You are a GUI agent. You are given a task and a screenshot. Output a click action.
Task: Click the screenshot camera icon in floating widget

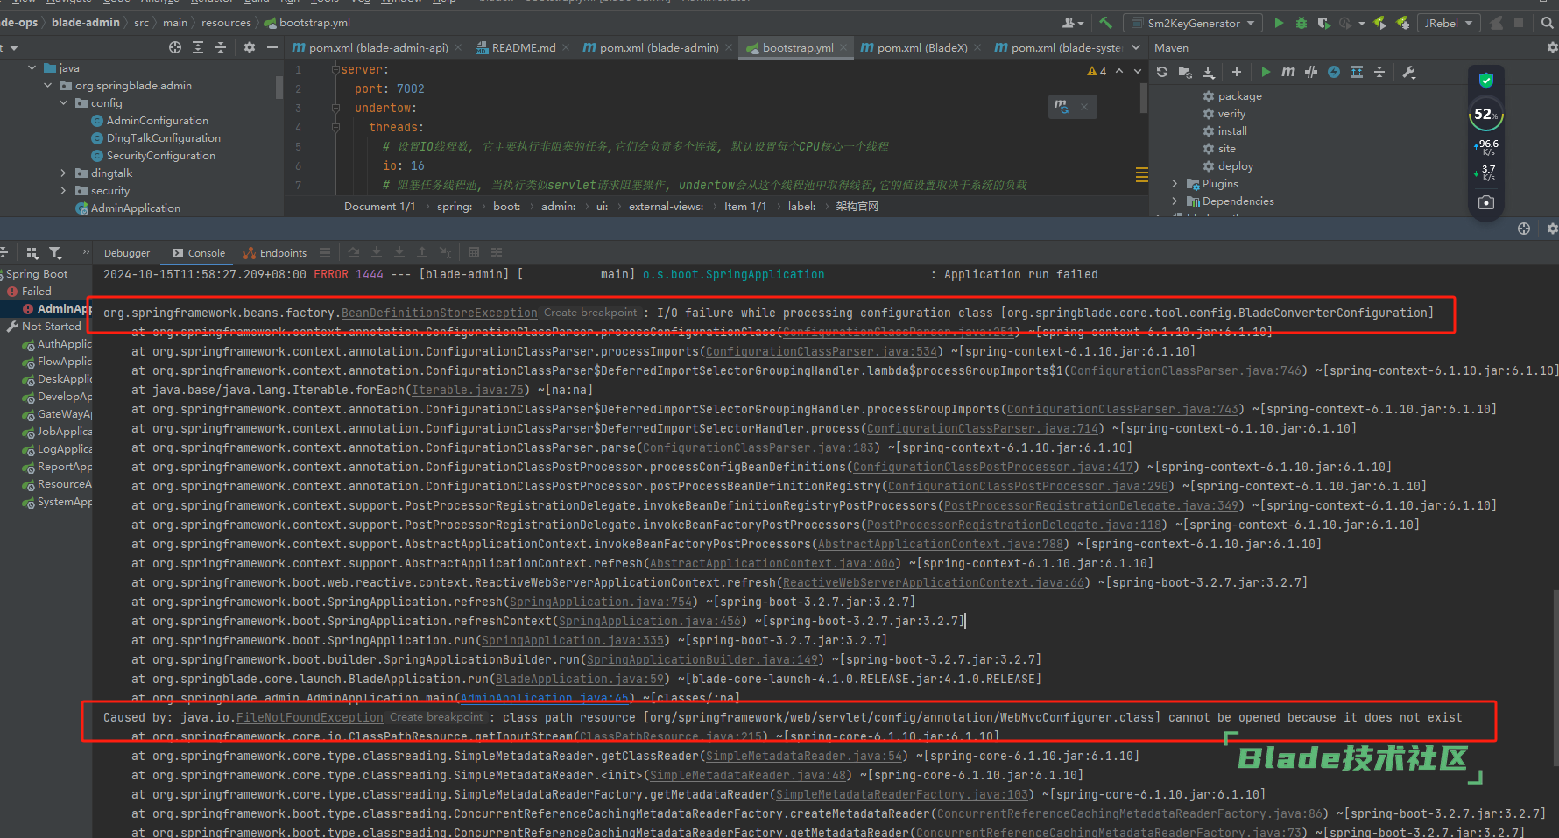click(x=1486, y=202)
